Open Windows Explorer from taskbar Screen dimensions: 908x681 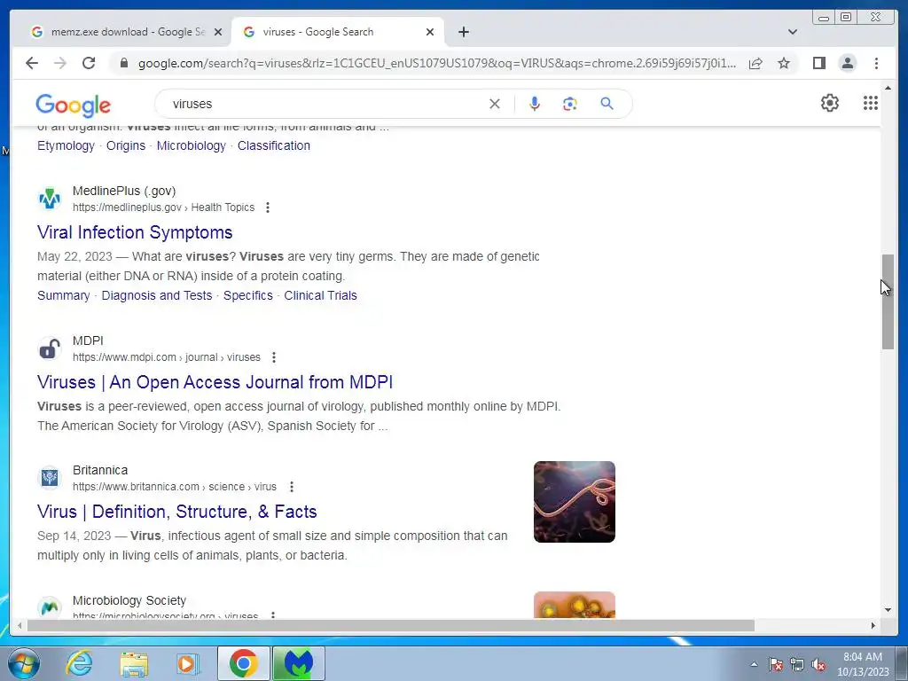point(134,663)
